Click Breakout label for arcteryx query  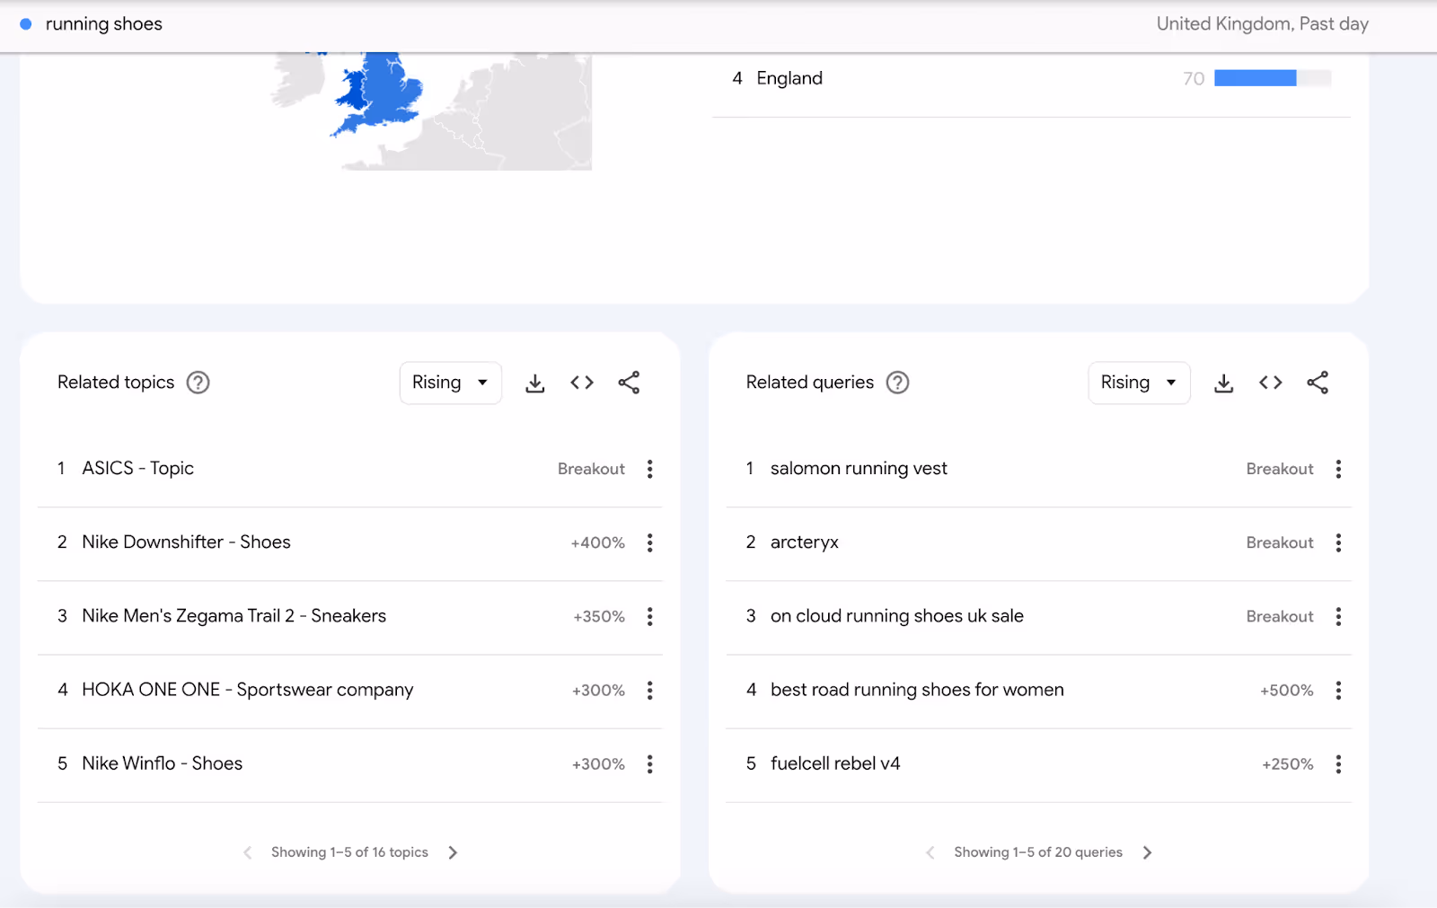(x=1280, y=542)
